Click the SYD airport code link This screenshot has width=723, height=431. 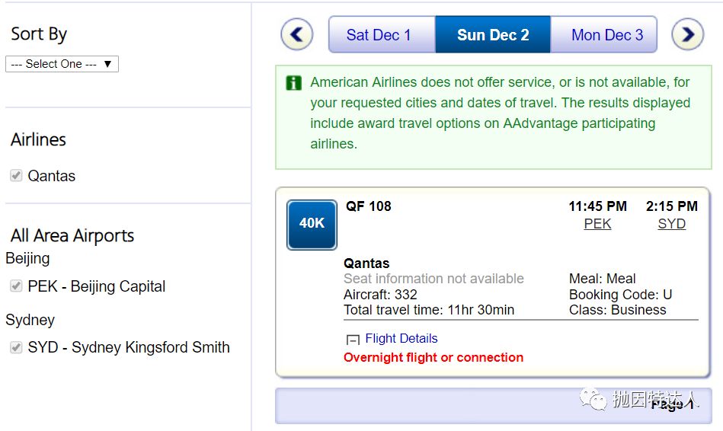coord(671,224)
